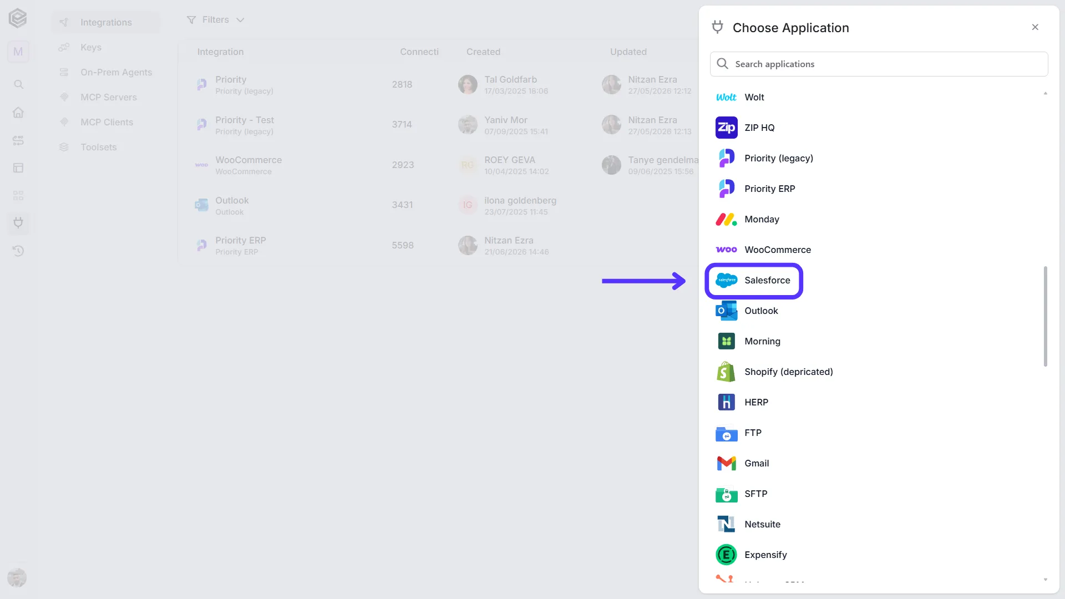Sort by the Updated column header
1065x599 pixels.
pyautogui.click(x=628, y=52)
